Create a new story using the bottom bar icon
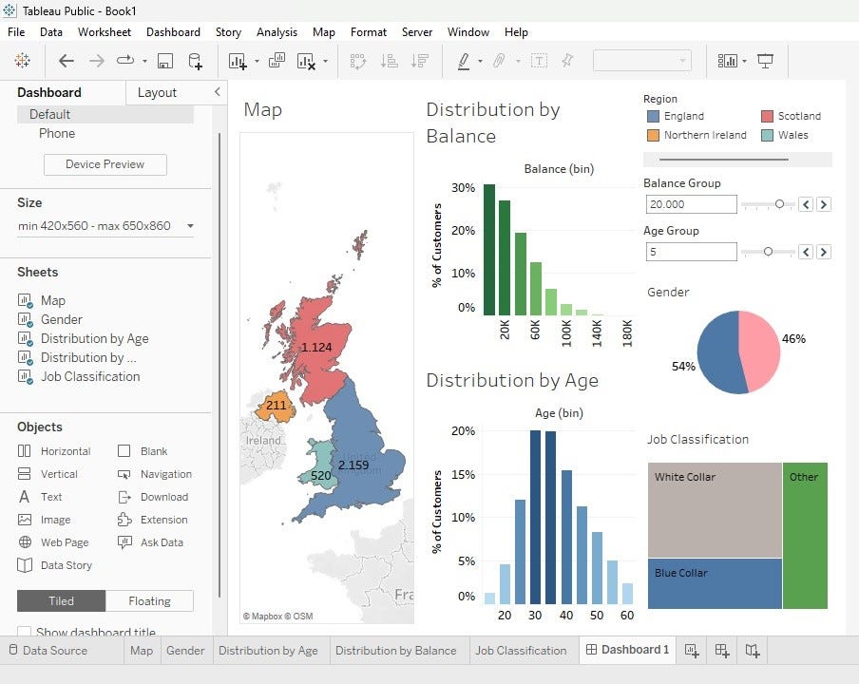 752,650
